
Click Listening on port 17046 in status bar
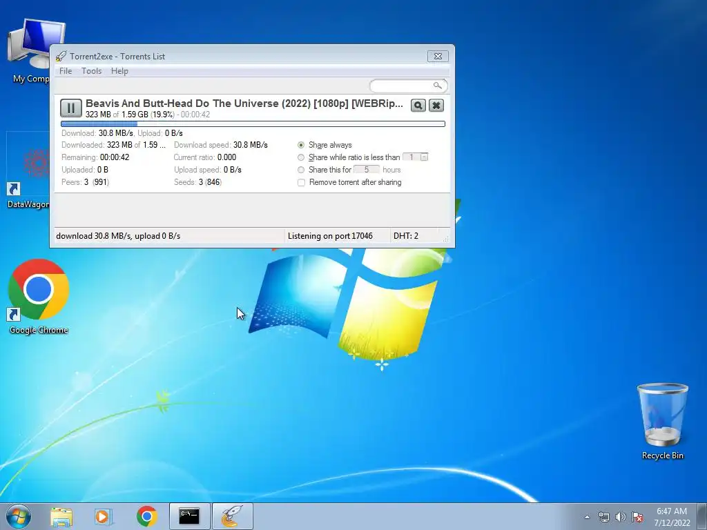[x=330, y=236]
